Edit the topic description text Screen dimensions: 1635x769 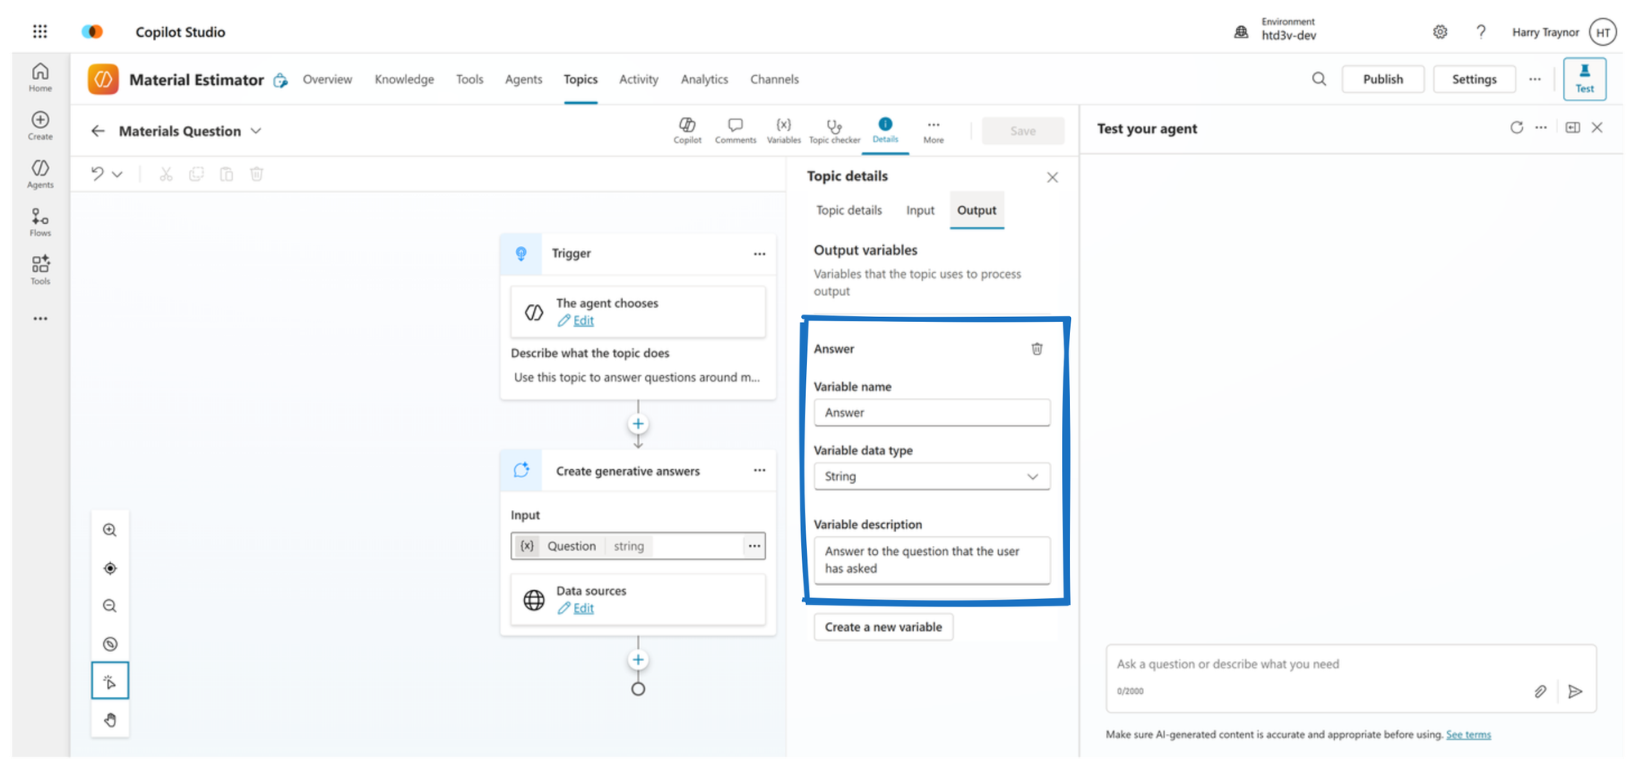coord(636,378)
